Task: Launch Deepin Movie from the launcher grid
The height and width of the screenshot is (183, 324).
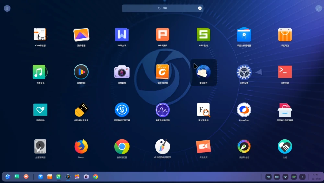Action: [x=81, y=72]
